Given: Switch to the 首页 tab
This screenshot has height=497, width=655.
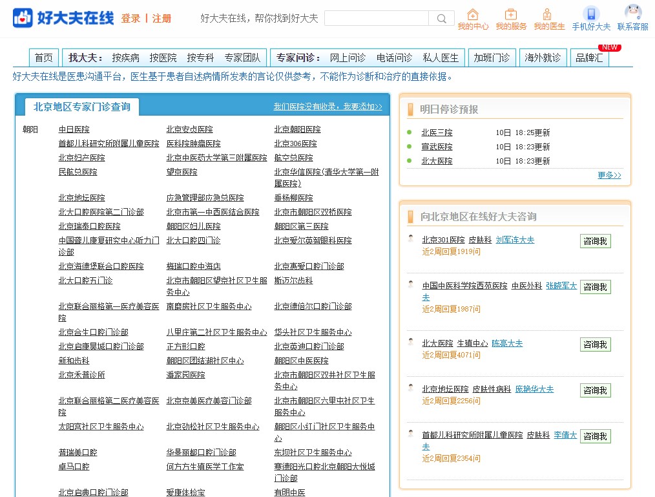Looking at the screenshot, I should tap(43, 58).
